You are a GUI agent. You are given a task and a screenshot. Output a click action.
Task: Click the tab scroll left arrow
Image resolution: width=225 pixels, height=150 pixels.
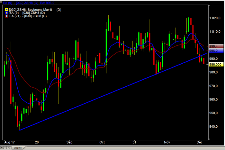tap(4, 148)
